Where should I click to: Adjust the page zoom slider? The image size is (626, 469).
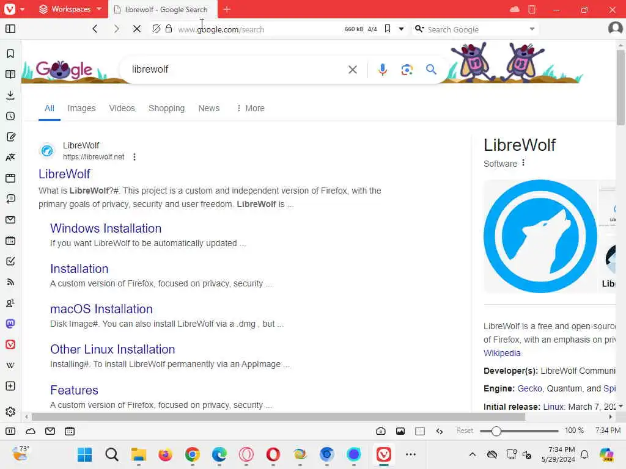[x=519, y=431]
